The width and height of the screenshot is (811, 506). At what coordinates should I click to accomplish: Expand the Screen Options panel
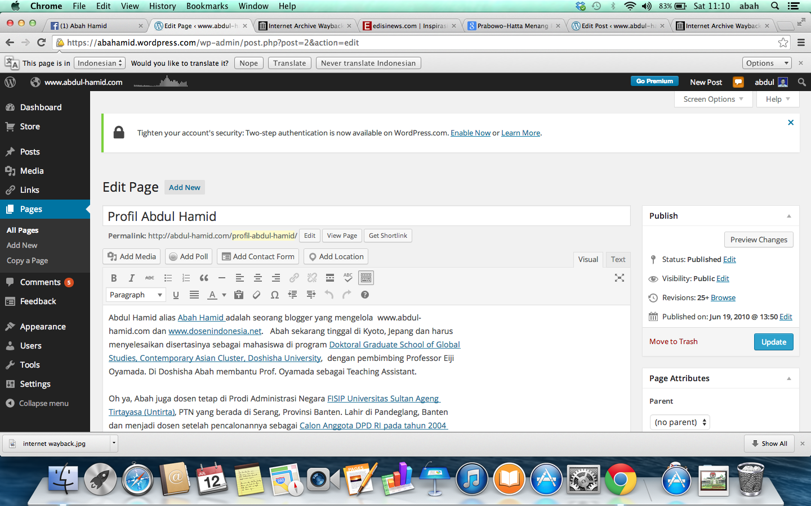point(713,99)
